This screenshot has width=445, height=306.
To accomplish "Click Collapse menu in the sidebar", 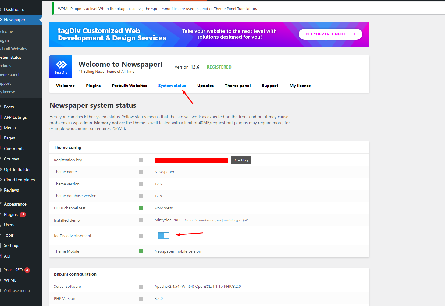I will tap(17, 290).
